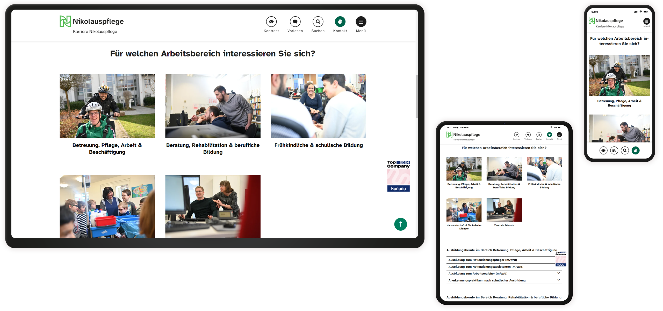Tap the ear listening icon on phone footer
Image resolution: width=663 pixels, height=311 pixels.
click(614, 150)
